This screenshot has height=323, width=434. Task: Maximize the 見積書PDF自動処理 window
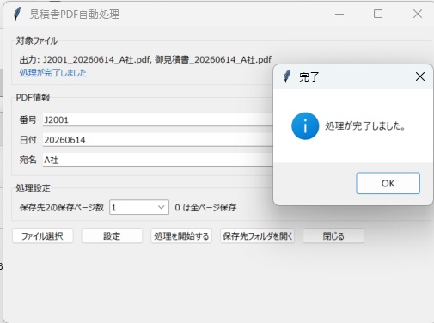coord(378,14)
